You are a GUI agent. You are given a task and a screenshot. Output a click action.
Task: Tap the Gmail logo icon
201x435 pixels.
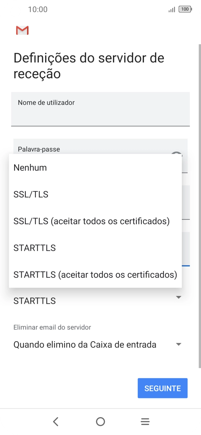click(x=22, y=30)
